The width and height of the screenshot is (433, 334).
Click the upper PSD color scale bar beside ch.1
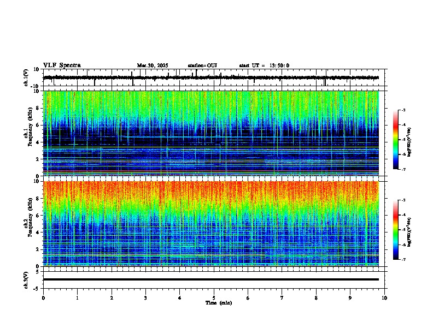(396, 140)
